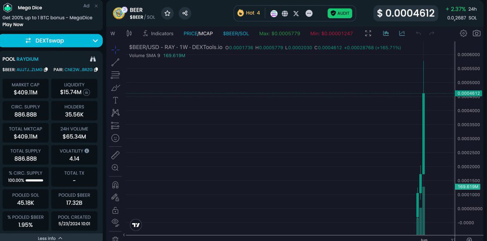Click the trash remove drawings icon

[115, 239]
